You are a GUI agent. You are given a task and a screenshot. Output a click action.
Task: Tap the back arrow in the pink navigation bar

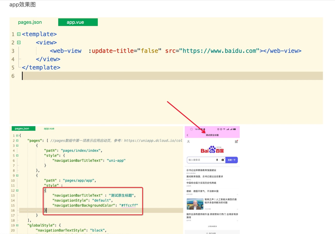pyautogui.click(x=187, y=135)
